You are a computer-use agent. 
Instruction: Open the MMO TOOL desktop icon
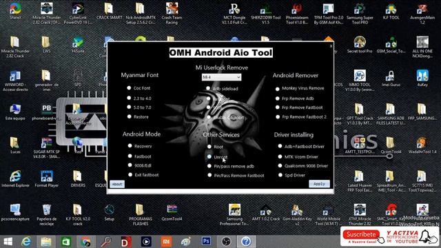[x=360, y=81]
